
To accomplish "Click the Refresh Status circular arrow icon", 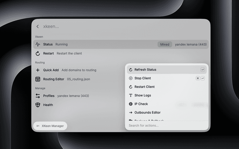I will pyautogui.click(x=131, y=70).
